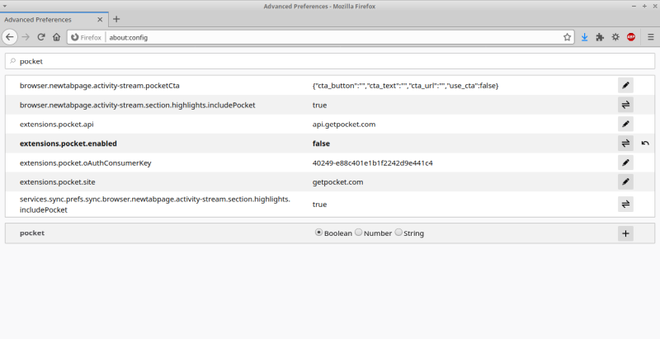Toggle services.sync.prefs includePocket preference
Viewport: 660px width, 339px height.
tap(625, 205)
